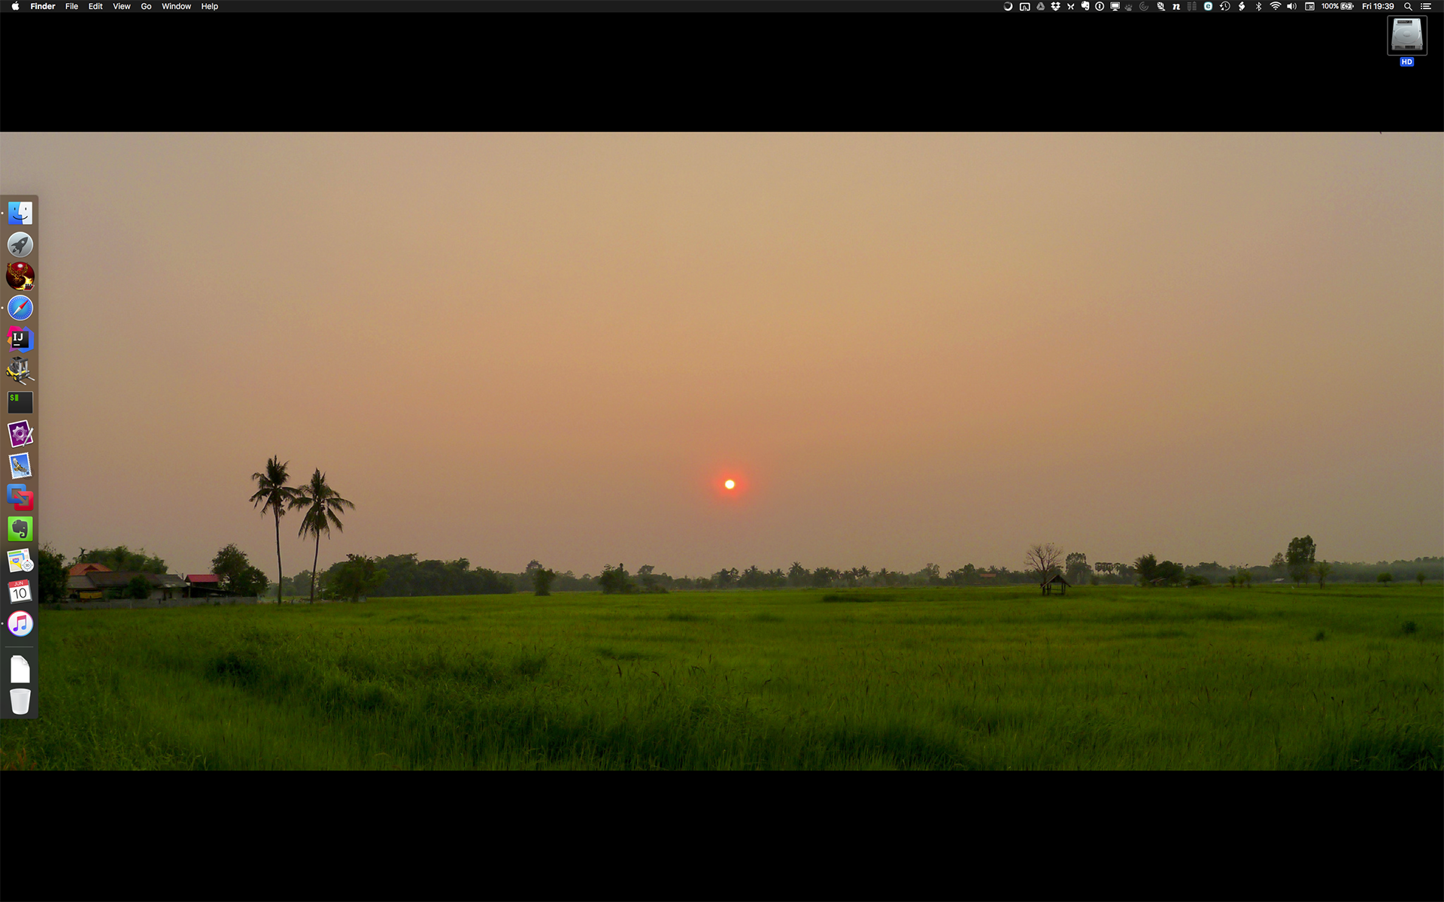
Task: Open the VMware Fusion dock icon
Action: [x=20, y=498]
